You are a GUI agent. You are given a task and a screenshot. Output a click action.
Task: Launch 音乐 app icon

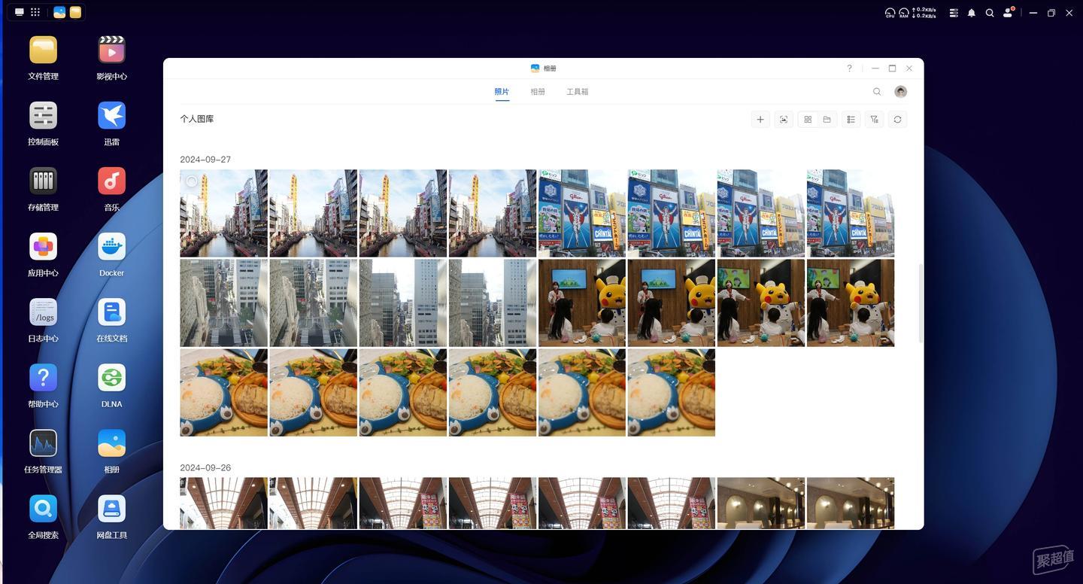[x=111, y=181]
